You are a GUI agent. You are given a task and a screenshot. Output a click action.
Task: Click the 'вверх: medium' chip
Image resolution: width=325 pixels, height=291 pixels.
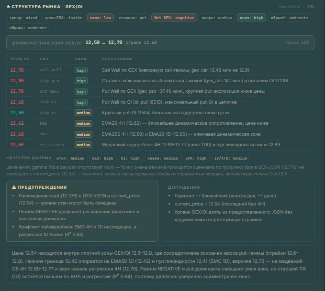point(217,18)
